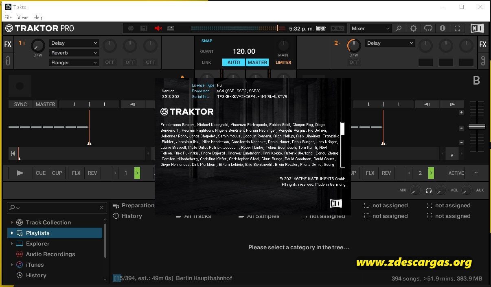This screenshot has height=287, width=491.
Task: Open the Reverb effect dropdown
Action: tap(74, 53)
